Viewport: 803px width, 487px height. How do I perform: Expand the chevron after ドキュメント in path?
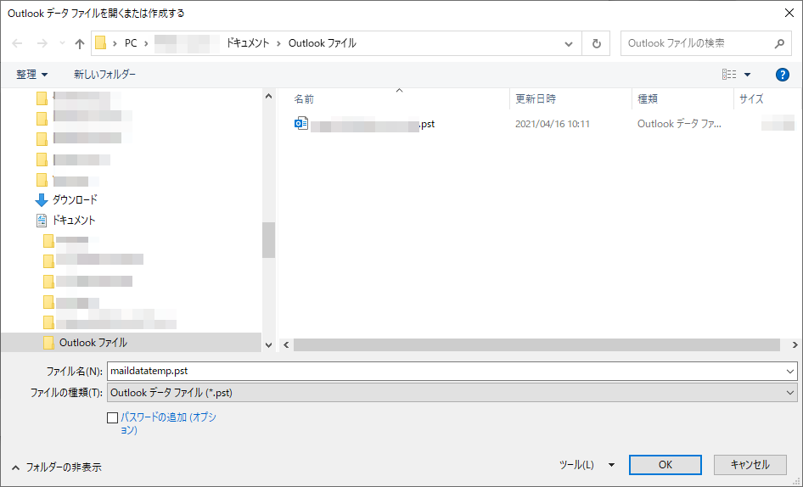(279, 43)
